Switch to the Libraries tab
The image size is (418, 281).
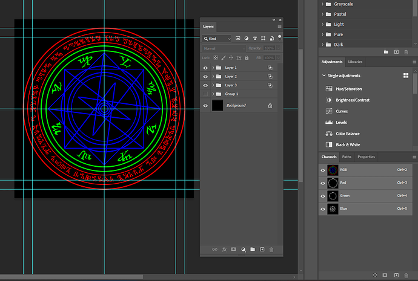(355, 62)
